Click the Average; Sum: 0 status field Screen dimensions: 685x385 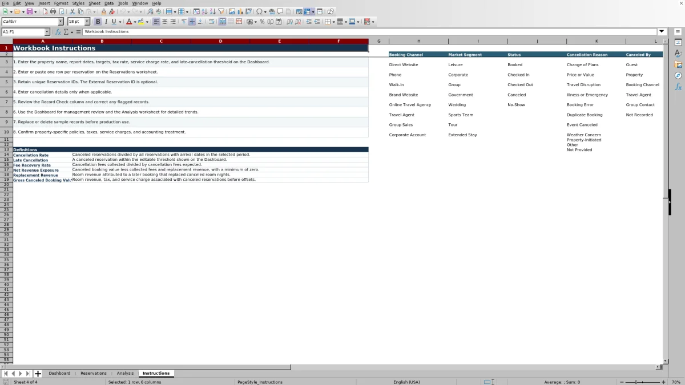click(x=562, y=382)
